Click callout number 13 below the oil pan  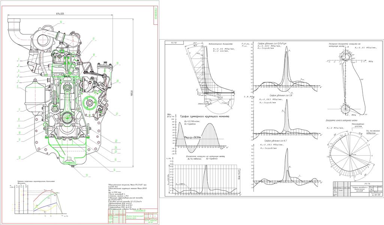(86, 175)
